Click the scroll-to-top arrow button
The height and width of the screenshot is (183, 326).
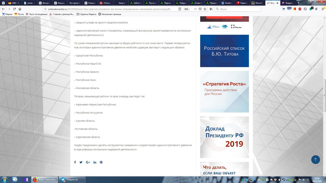pos(316,160)
